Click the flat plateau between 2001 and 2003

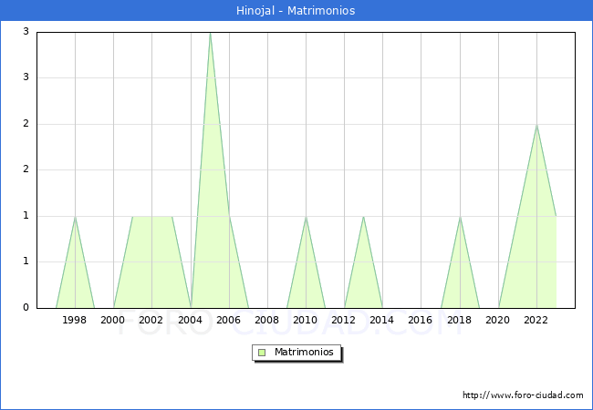pyautogui.click(x=152, y=217)
